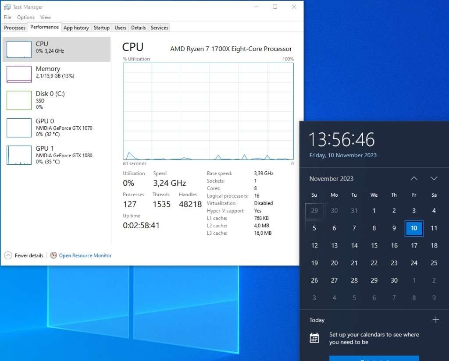Switch to the Processes tab
Viewport: 449px width, 361px height.
14,28
